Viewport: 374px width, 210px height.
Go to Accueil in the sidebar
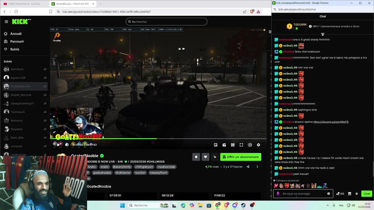click(x=16, y=34)
